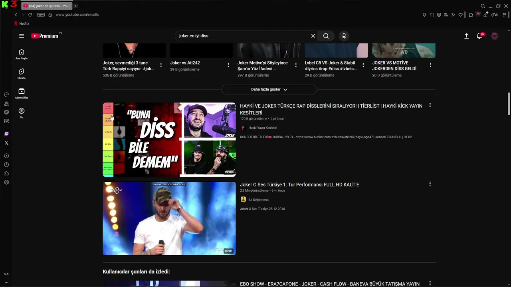Image resolution: width=511 pixels, height=287 pixels.
Task: Clear the search query with X
Action: point(313,36)
